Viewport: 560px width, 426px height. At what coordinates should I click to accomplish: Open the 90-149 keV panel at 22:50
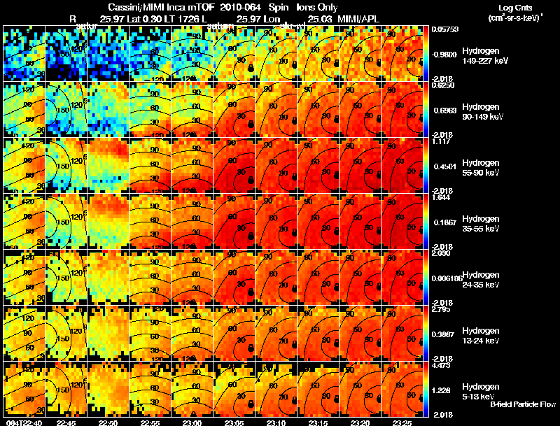(x=108, y=109)
